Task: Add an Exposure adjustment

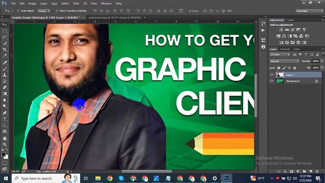Action: [x=298, y=30]
